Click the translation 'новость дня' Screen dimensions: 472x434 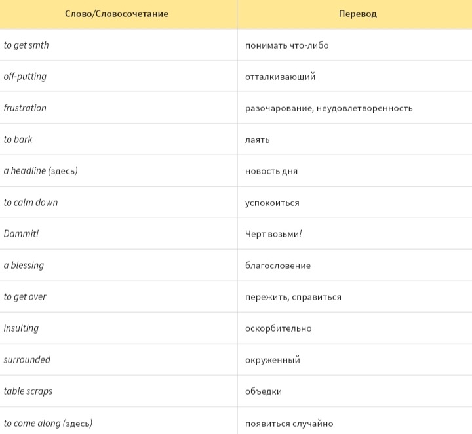pyautogui.click(x=271, y=171)
